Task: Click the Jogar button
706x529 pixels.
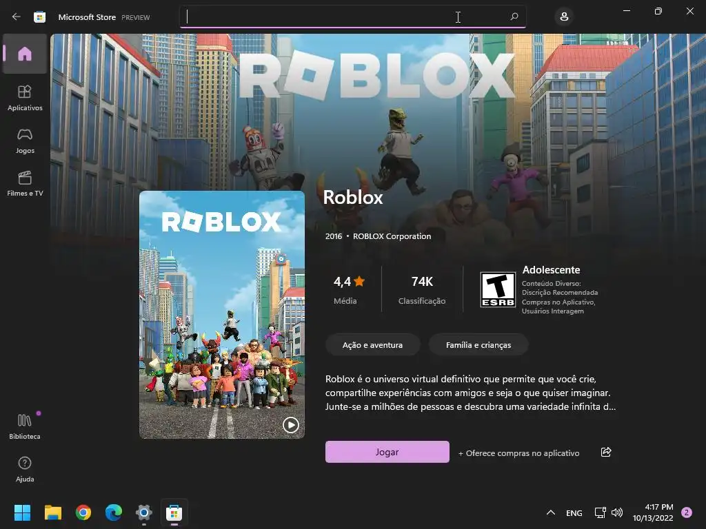Action: point(387,452)
